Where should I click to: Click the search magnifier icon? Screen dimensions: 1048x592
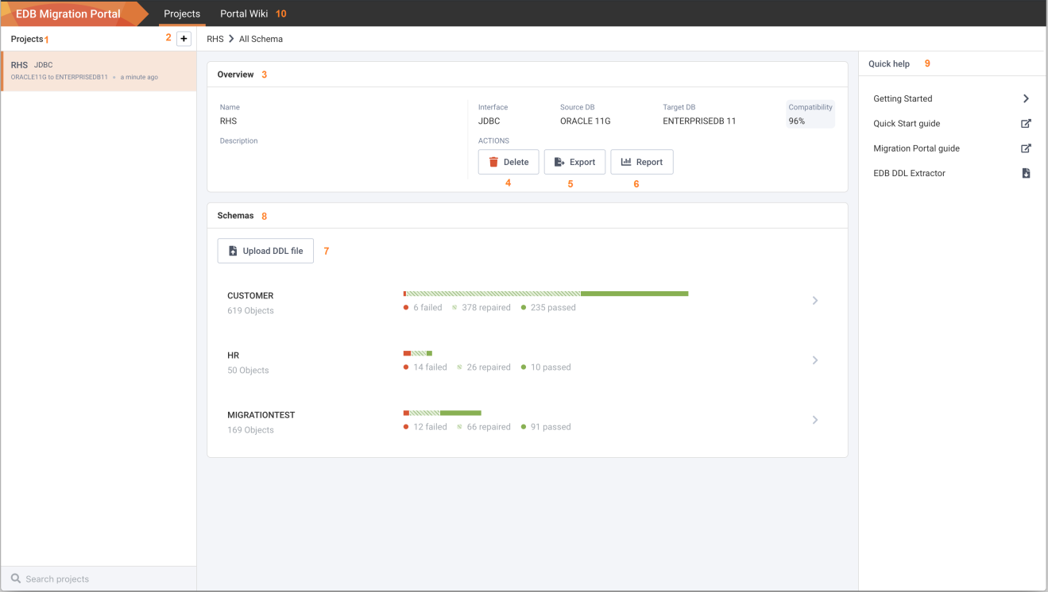coord(16,579)
